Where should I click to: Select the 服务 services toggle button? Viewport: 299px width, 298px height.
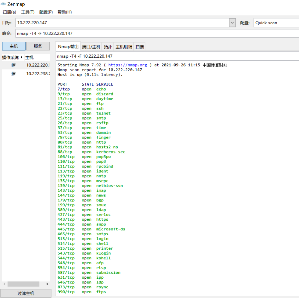(x=38, y=46)
